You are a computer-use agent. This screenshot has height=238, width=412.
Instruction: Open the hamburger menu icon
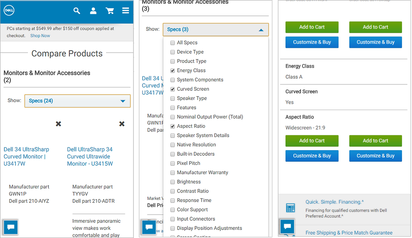pos(126,11)
